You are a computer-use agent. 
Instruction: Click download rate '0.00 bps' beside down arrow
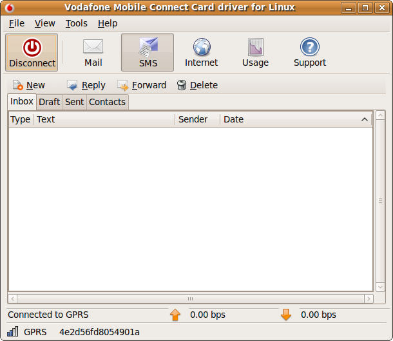[318, 315]
